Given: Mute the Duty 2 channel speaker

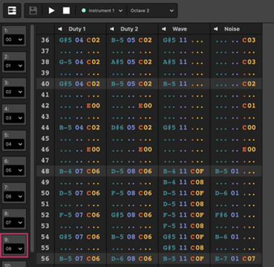Looking at the screenshot, I should (x=112, y=29).
